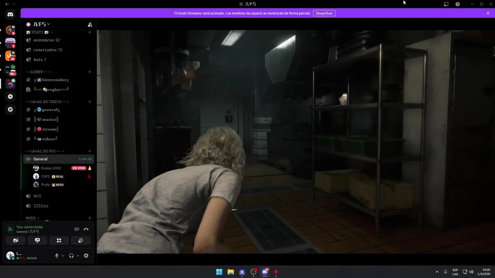Create channel in the STATS category
The height and width of the screenshot is (278, 495).
pos(90,32)
